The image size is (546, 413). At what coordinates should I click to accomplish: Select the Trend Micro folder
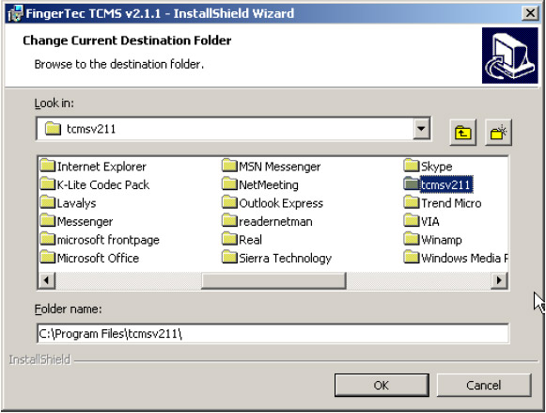(x=443, y=203)
